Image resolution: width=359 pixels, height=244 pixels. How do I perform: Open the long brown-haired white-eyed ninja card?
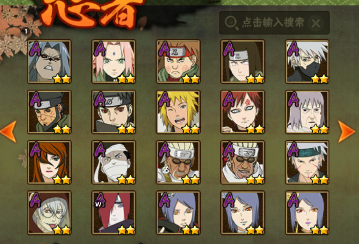point(243,62)
